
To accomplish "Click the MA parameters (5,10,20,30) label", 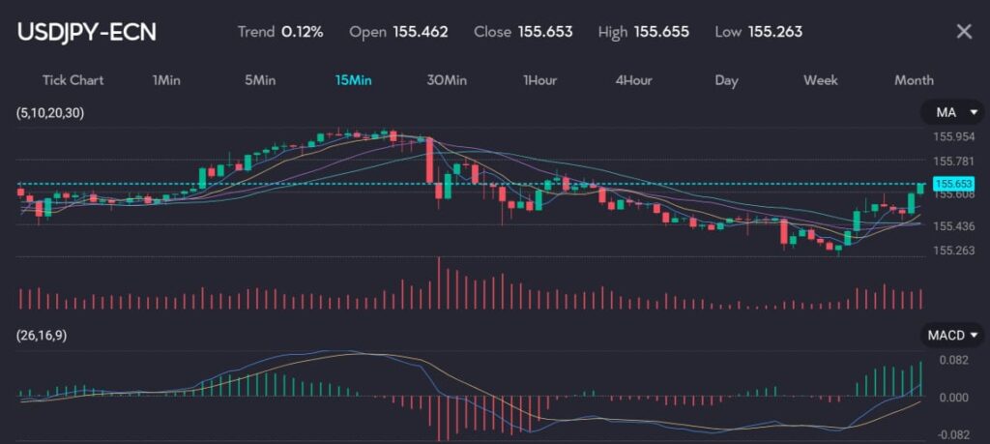I will (x=50, y=113).
